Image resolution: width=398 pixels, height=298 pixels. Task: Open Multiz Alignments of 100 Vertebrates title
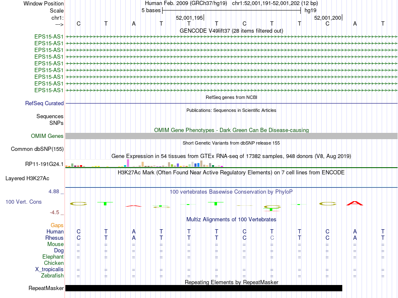coord(231,219)
